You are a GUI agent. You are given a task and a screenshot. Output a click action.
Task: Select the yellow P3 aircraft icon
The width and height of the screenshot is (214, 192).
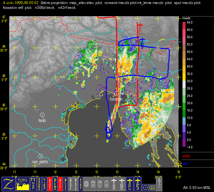(138, 184)
